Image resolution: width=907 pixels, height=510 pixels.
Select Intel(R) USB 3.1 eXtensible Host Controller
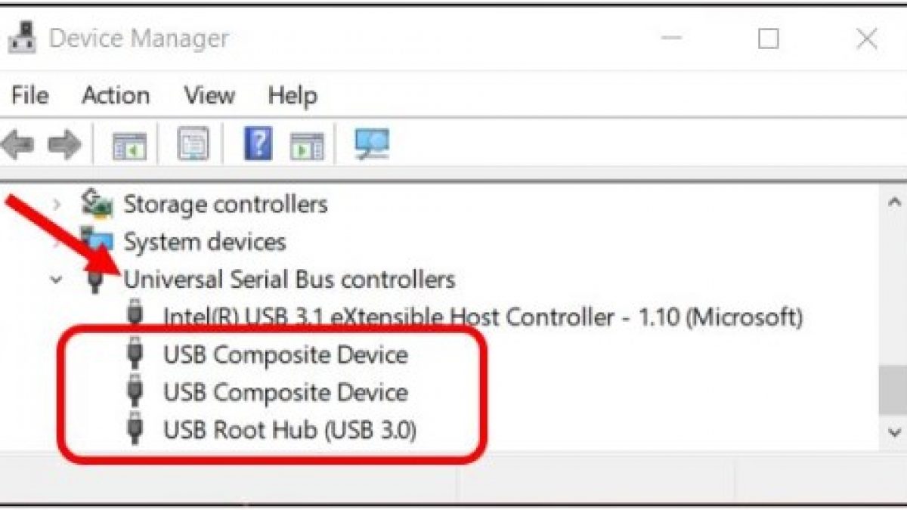[482, 317]
